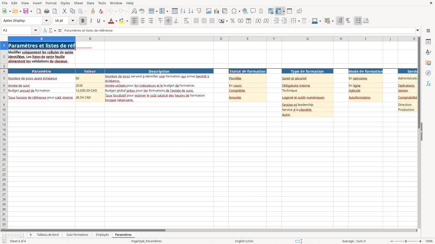The width and height of the screenshot is (435, 244).
Task: Open the Function Wizard fx icon
Action: [45, 30]
